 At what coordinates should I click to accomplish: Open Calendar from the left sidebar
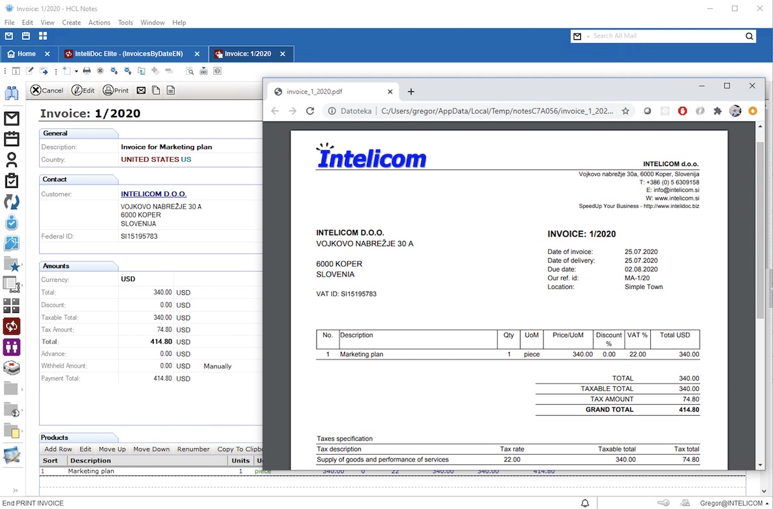click(x=12, y=139)
